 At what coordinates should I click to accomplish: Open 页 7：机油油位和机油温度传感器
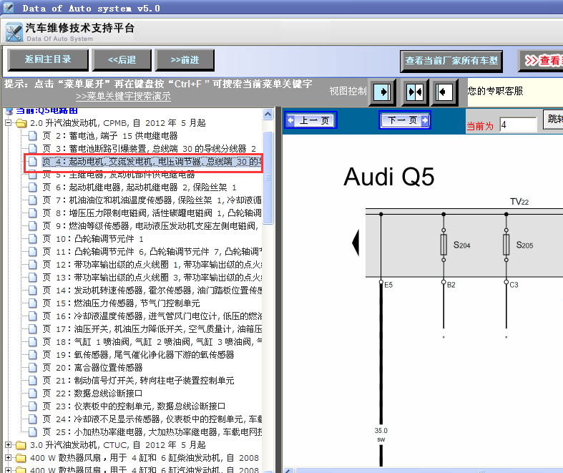(x=152, y=200)
